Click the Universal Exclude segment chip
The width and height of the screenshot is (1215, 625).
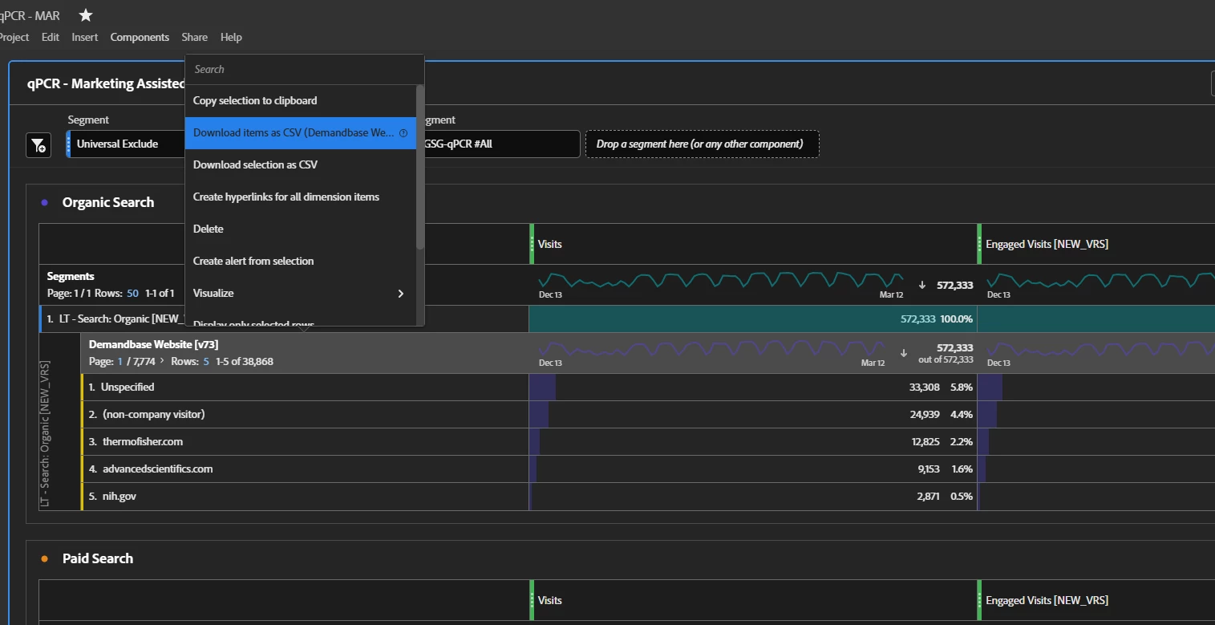(x=126, y=144)
